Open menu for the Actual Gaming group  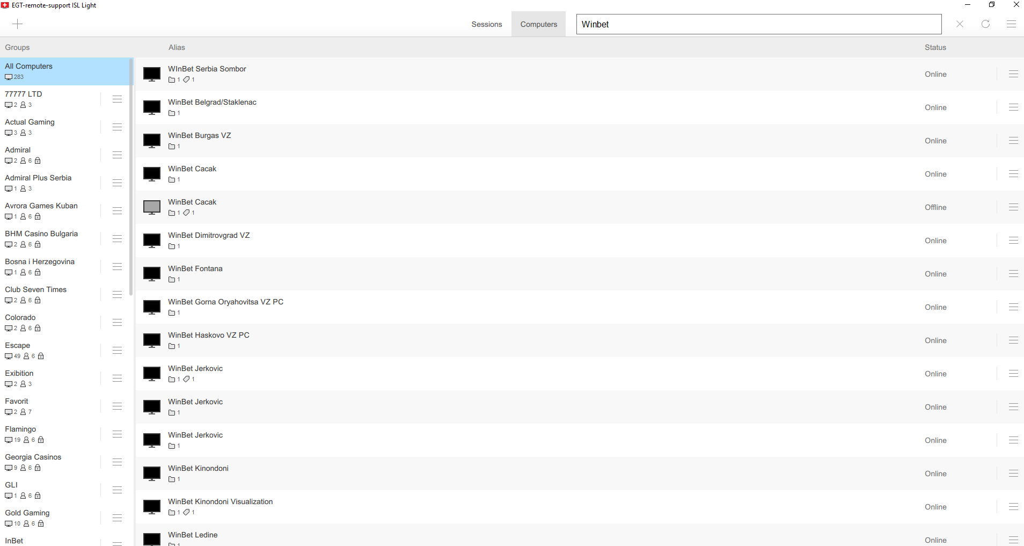point(117,127)
